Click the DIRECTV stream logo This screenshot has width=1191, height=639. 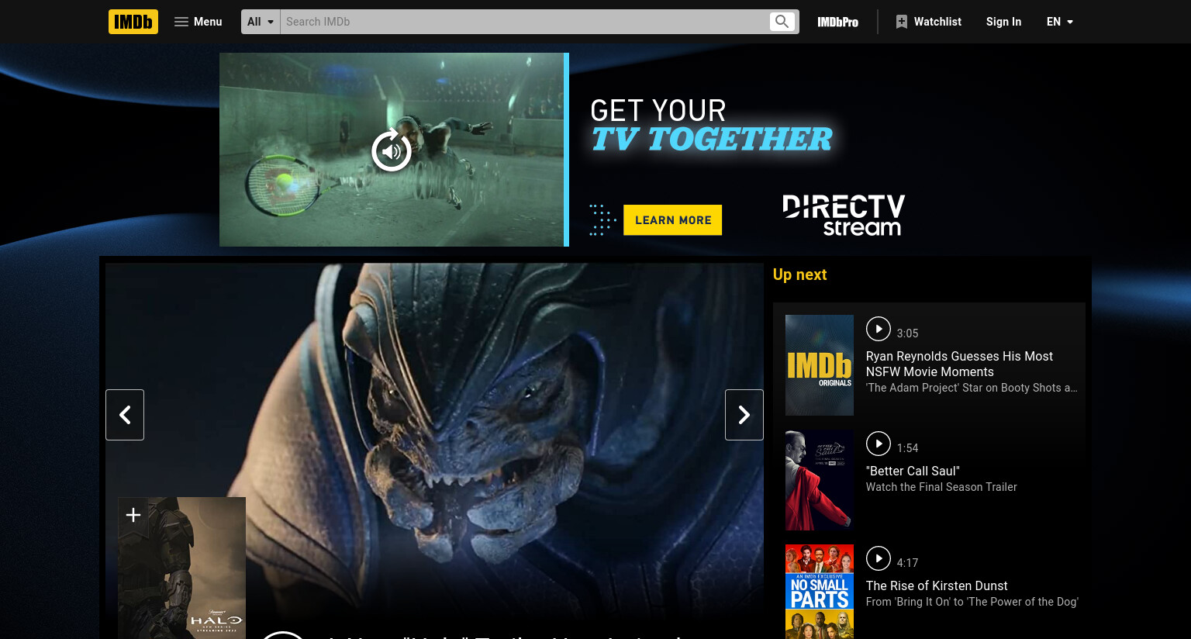pos(844,216)
